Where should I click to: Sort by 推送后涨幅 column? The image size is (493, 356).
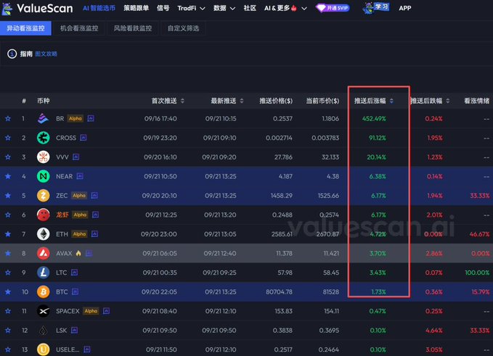coord(391,101)
